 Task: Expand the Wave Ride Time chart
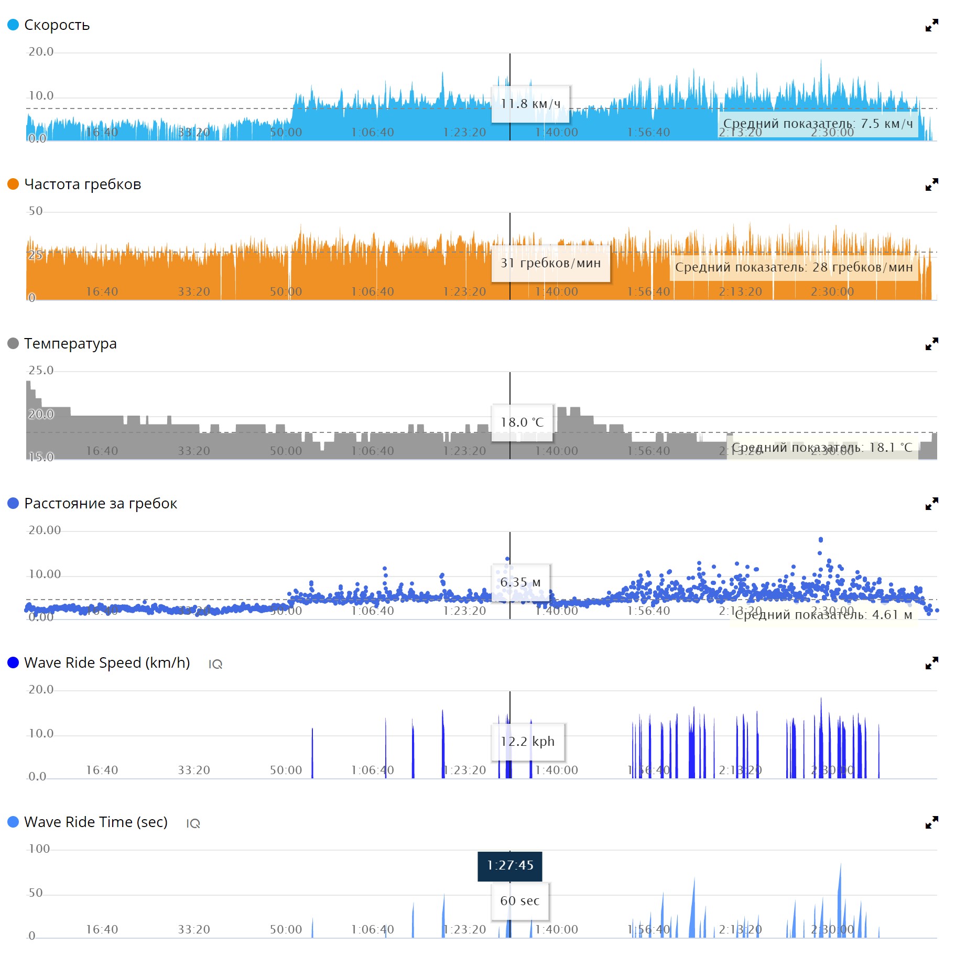pyautogui.click(x=931, y=822)
